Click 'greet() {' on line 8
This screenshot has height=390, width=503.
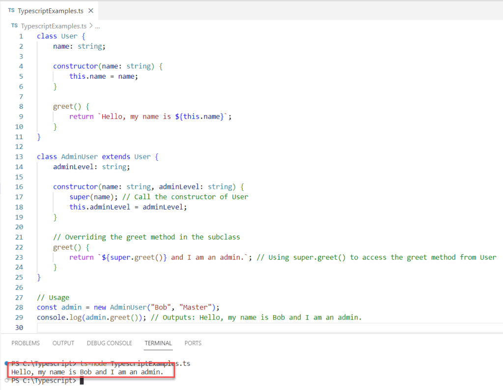click(71, 107)
